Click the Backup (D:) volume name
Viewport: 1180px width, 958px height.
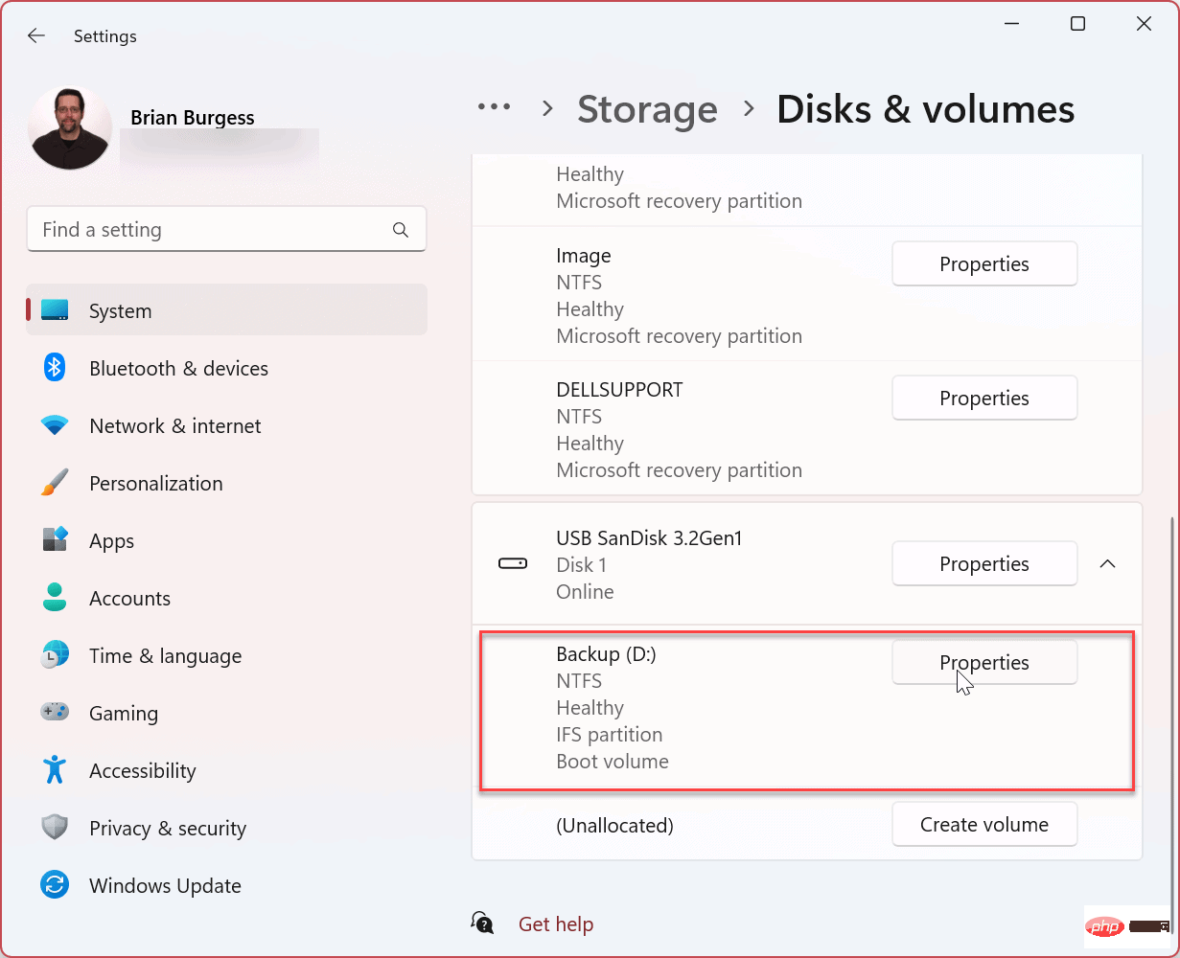tap(606, 654)
